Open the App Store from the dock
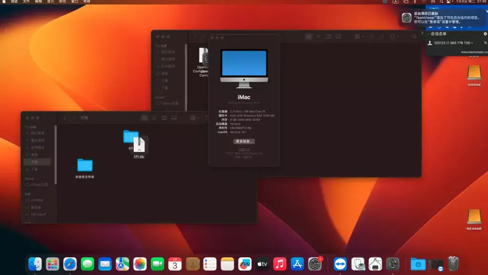Viewport: 488px width, 275px height. [x=297, y=264]
